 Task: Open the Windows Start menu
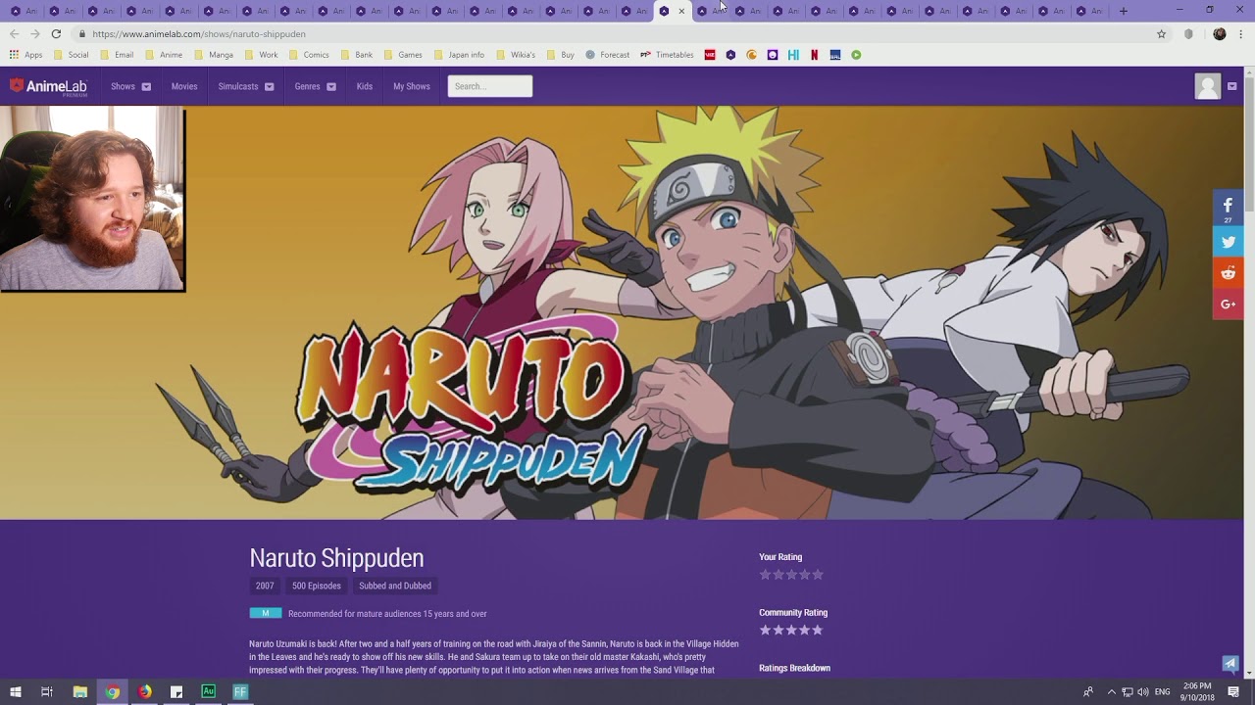pyautogui.click(x=15, y=691)
